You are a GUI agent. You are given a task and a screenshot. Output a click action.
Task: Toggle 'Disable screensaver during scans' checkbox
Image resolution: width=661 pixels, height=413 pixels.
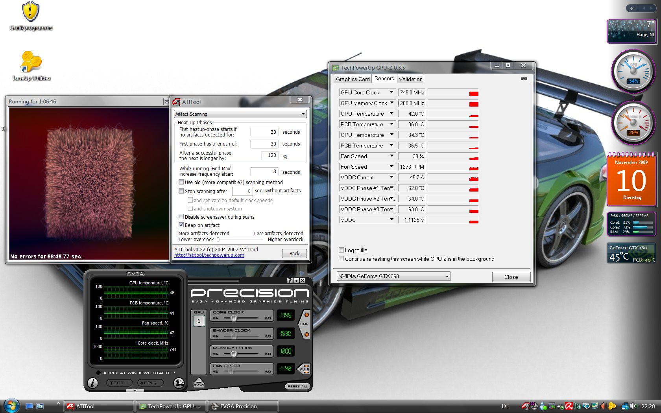181,217
